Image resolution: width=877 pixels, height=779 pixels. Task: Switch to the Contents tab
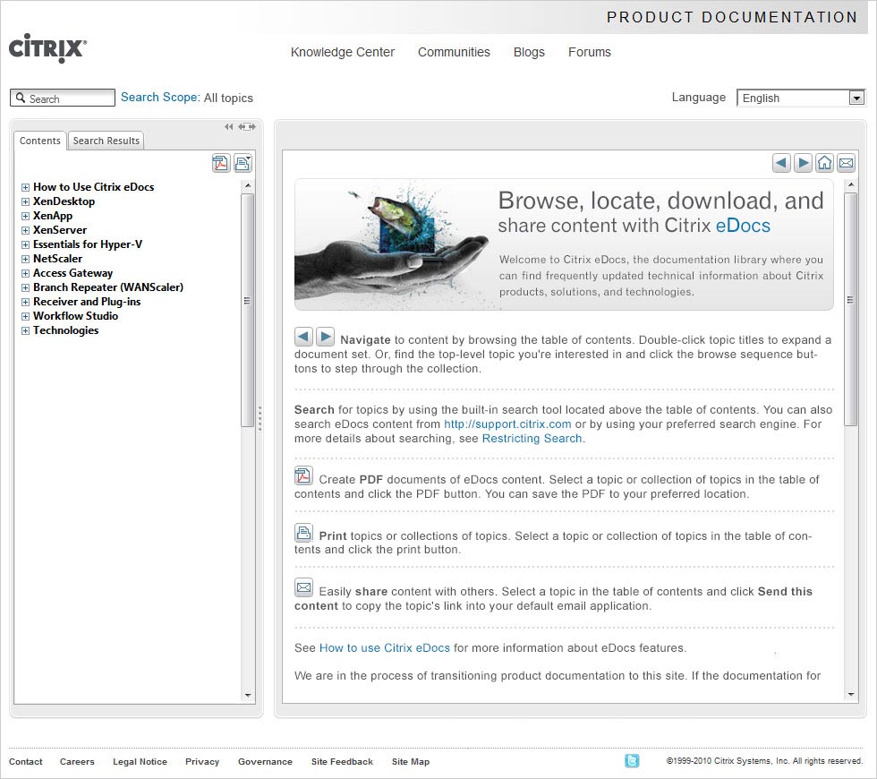tap(39, 141)
